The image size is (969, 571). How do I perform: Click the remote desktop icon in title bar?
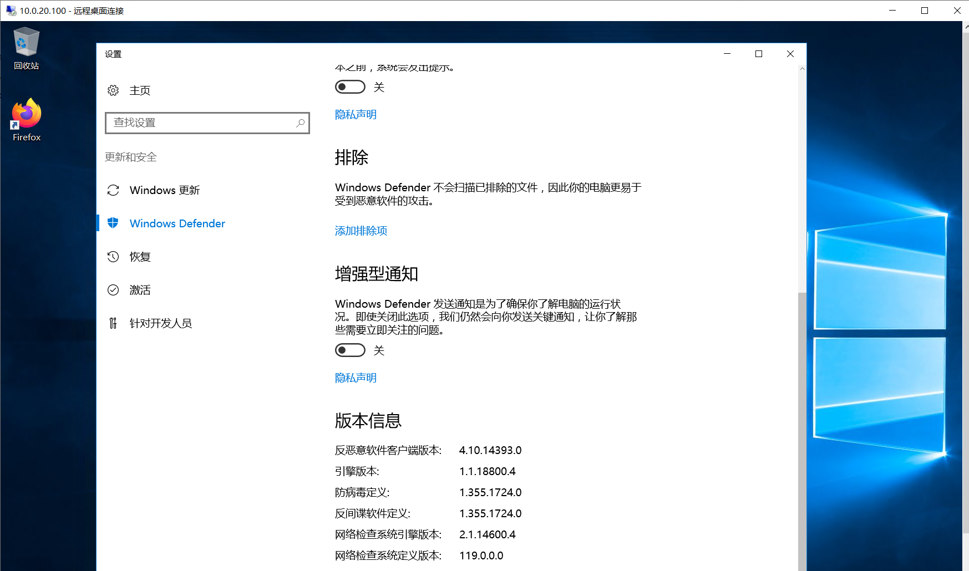[11, 11]
